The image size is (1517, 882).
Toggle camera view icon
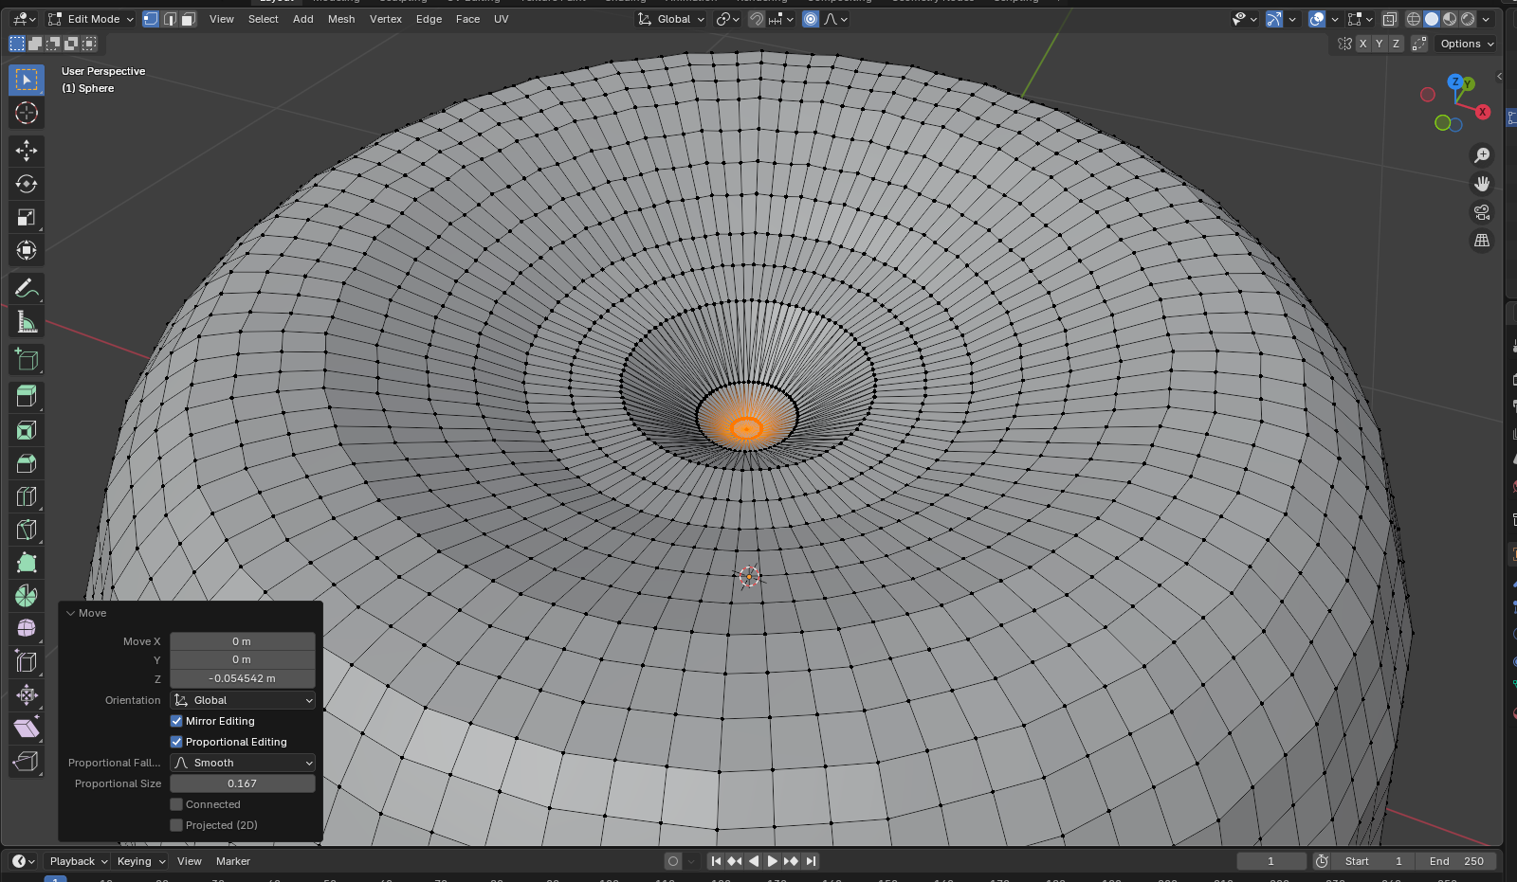(1482, 212)
